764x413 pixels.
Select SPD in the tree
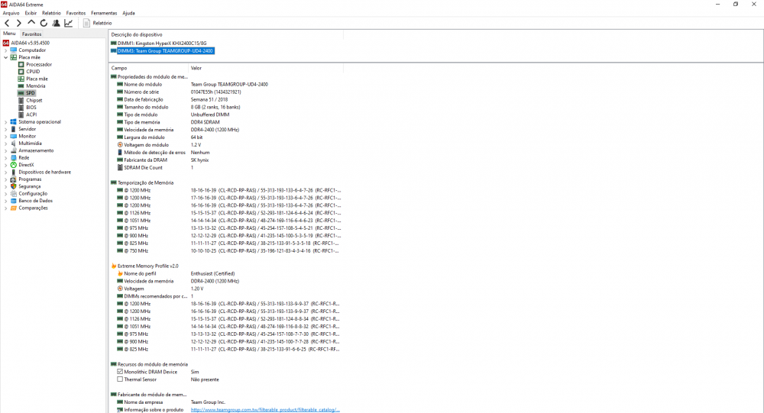pos(31,93)
